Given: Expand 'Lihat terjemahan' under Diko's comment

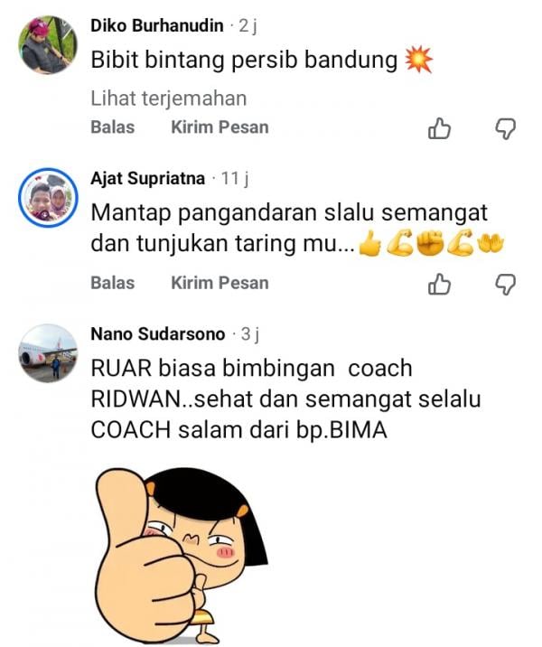Looking at the screenshot, I should 168,98.
